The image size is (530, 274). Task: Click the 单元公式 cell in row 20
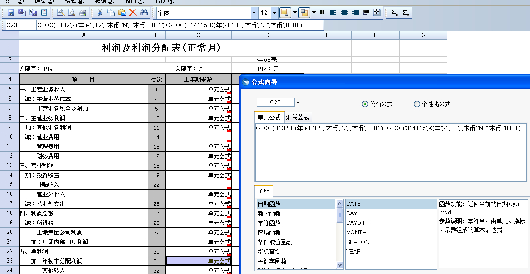198,233
